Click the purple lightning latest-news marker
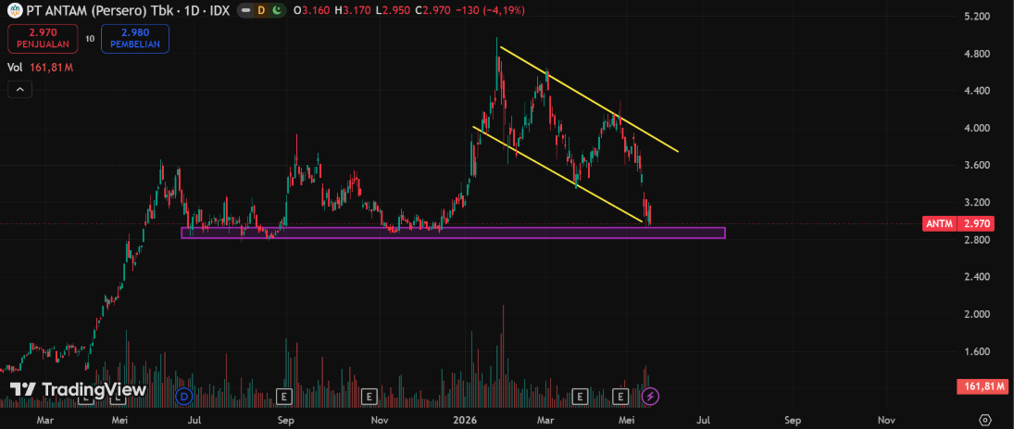This screenshot has width=1014, height=429. (x=651, y=396)
